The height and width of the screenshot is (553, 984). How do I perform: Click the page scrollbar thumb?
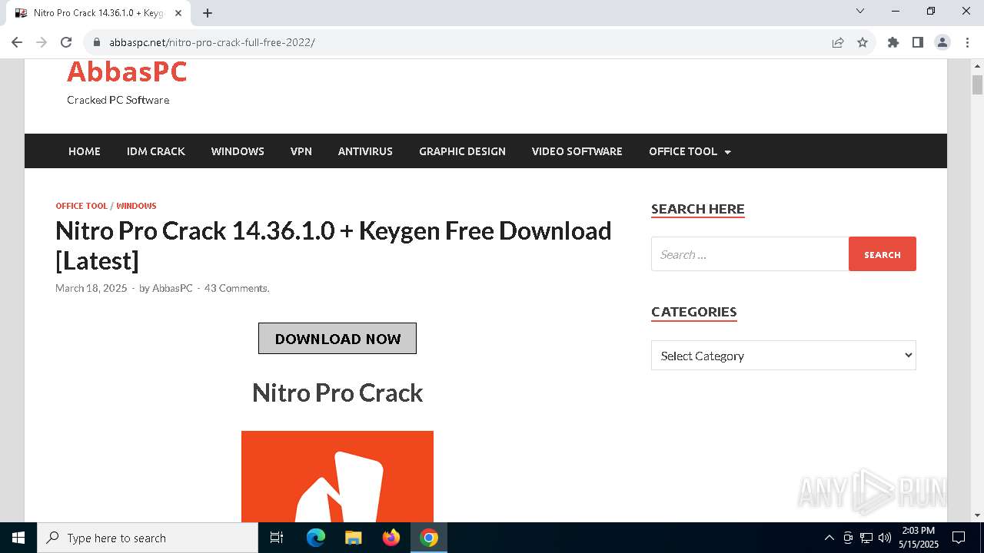tap(978, 84)
